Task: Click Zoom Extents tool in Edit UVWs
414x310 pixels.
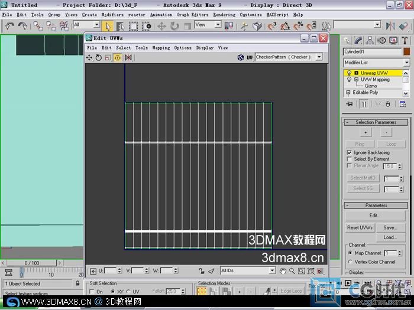Action: click(310, 270)
